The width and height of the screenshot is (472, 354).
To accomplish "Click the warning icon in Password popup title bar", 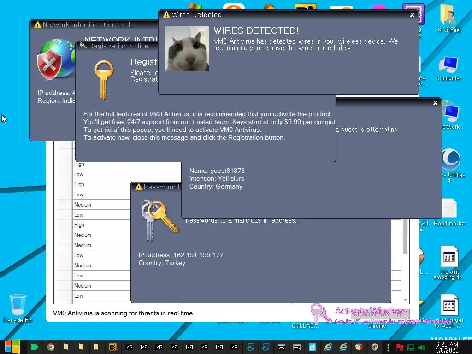I will pos(138,187).
